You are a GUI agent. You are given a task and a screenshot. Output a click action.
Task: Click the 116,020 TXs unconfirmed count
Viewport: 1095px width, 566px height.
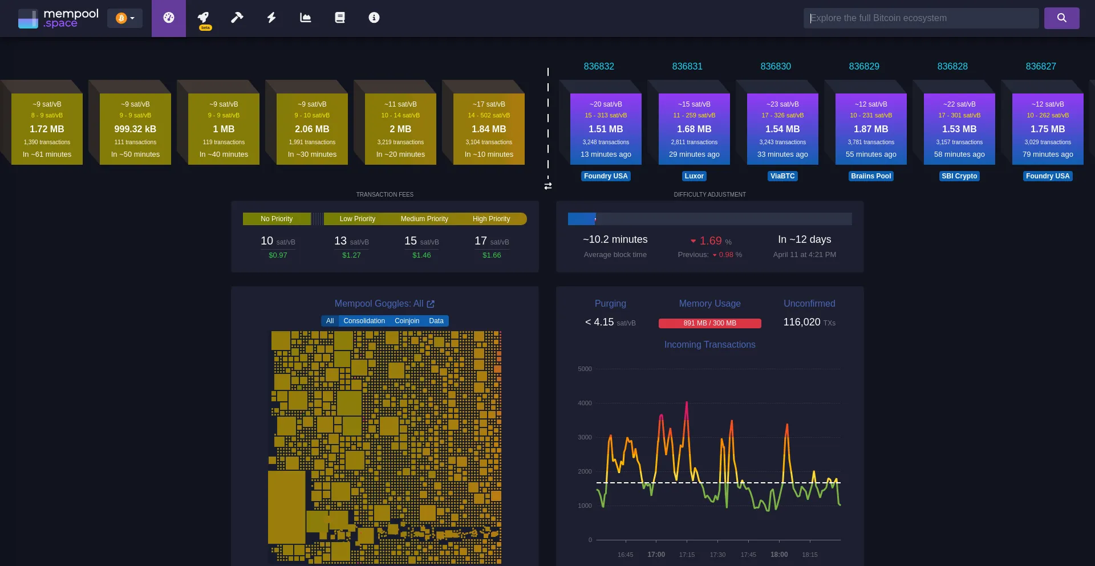point(809,322)
